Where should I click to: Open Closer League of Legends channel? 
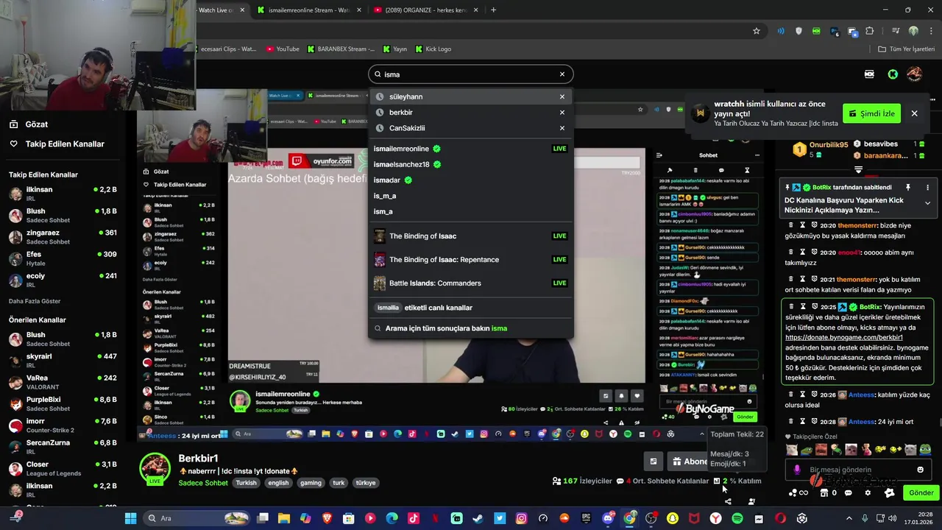click(63, 468)
